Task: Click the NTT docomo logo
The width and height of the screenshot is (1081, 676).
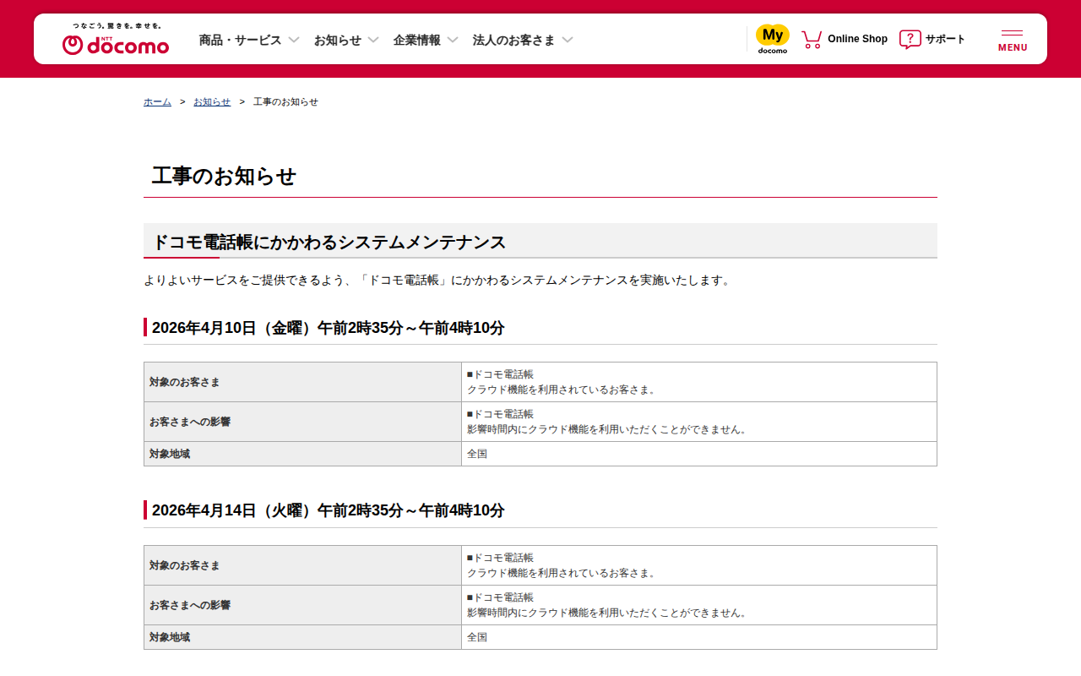Action: (x=116, y=40)
